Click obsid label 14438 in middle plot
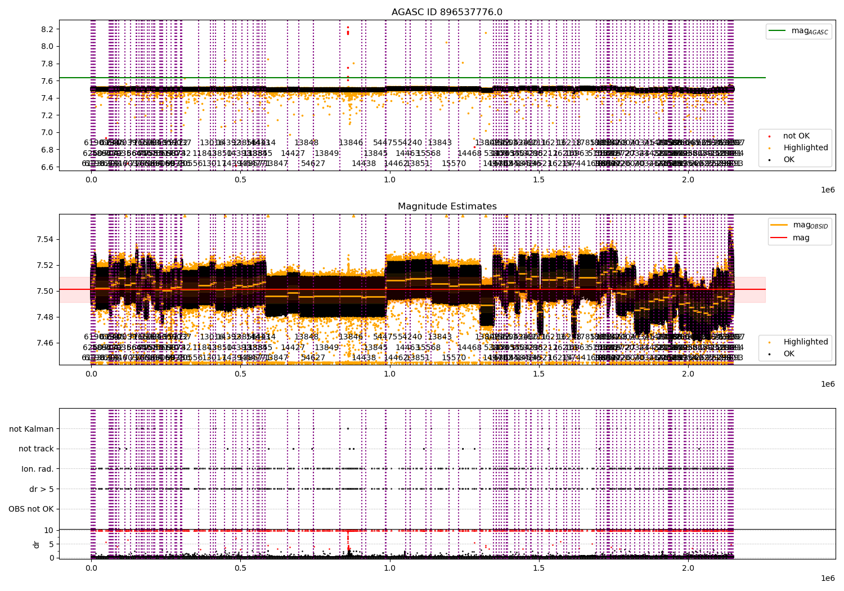This screenshot has width=844, height=591. pyautogui.click(x=363, y=358)
